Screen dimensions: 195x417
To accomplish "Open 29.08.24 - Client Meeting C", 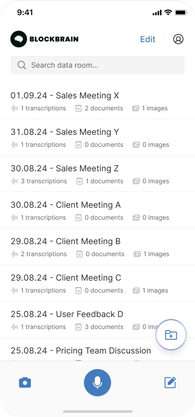I will [x=98, y=283].
